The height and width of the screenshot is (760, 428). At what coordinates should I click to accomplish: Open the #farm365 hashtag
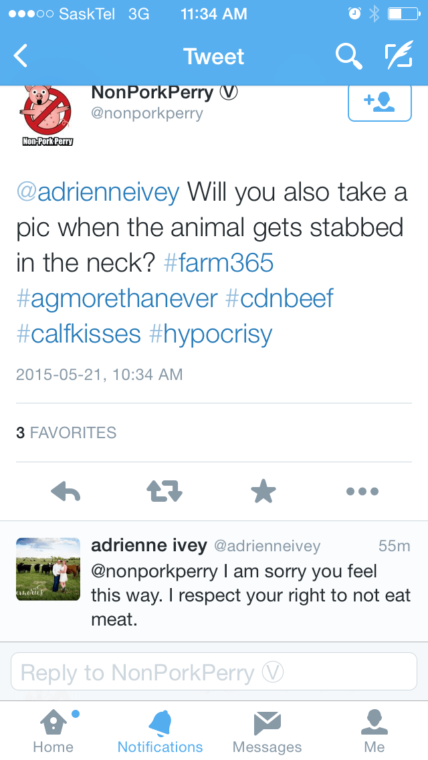coord(219,262)
